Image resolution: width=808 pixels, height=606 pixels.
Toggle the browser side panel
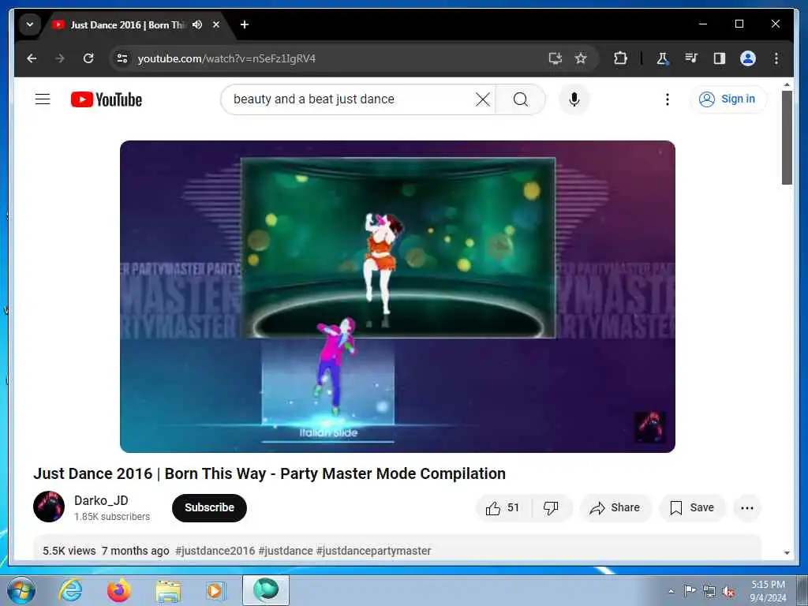click(x=720, y=58)
